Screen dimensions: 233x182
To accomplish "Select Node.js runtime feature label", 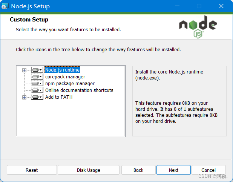I will 63,70.
